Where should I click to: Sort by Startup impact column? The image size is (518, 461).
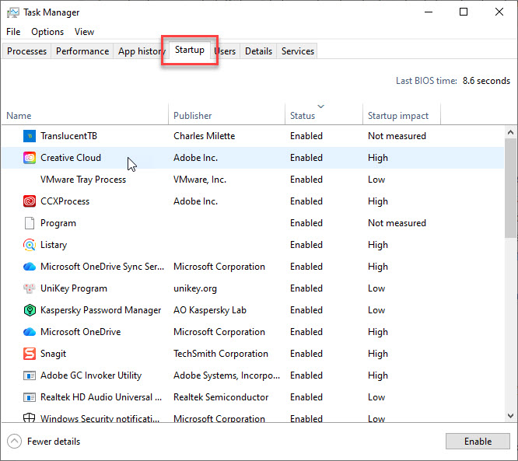pos(398,116)
